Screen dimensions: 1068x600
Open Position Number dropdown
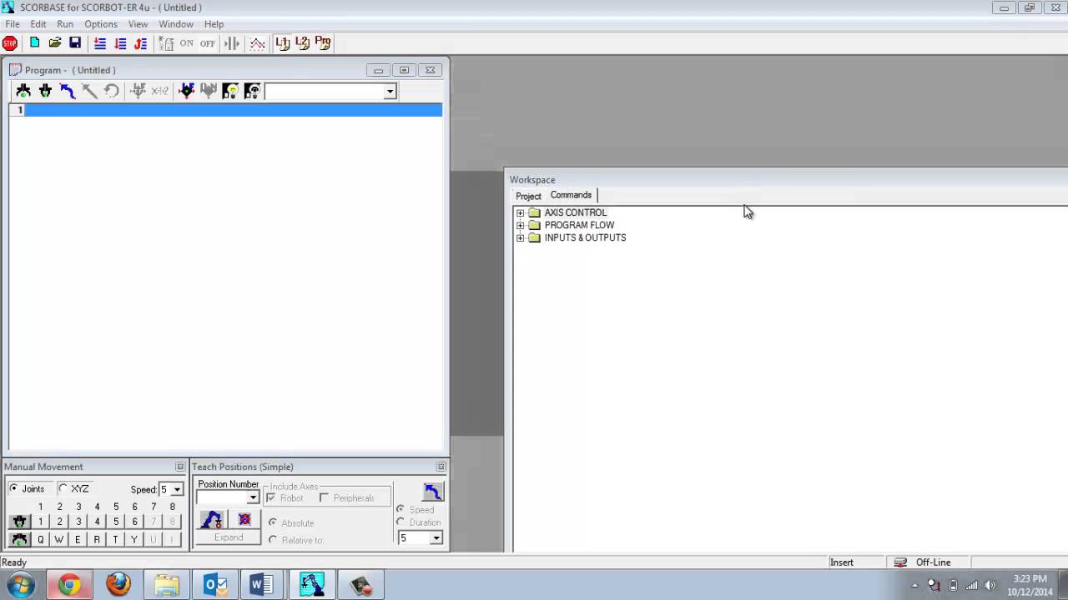pyautogui.click(x=253, y=497)
